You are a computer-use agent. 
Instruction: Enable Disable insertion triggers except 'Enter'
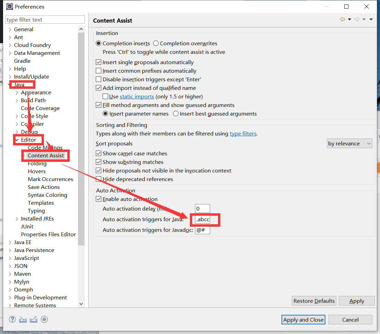point(99,79)
